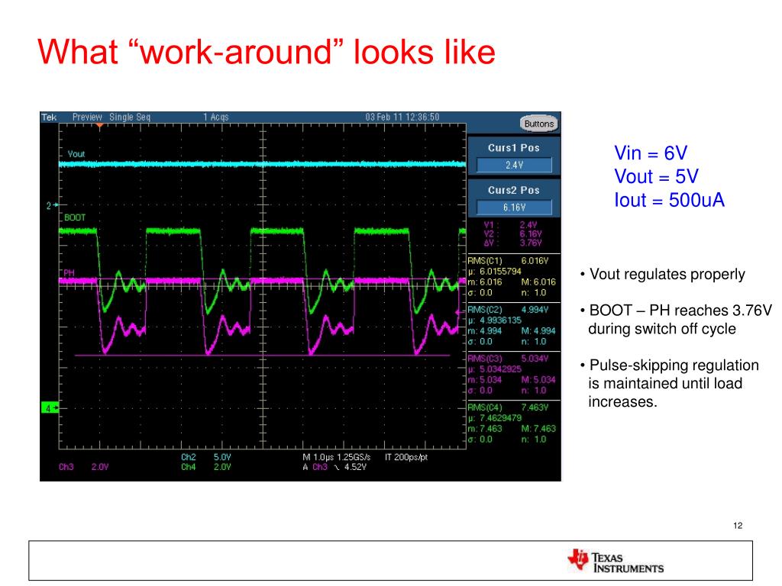Click the 'Preview' acquisition status text
The height and width of the screenshot is (586, 782).
[87, 117]
